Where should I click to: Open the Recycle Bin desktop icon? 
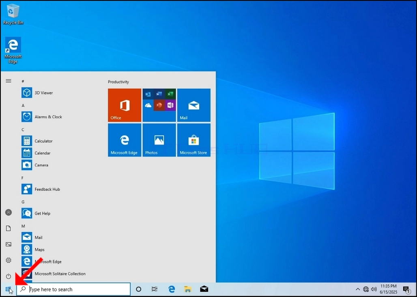click(x=13, y=14)
